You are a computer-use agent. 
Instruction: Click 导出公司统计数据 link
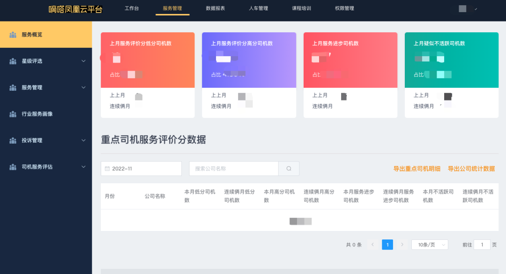(x=471, y=169)
